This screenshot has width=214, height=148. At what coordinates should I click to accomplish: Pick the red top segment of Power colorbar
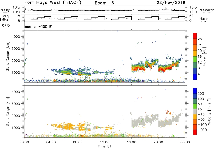(x=195, y=36)
